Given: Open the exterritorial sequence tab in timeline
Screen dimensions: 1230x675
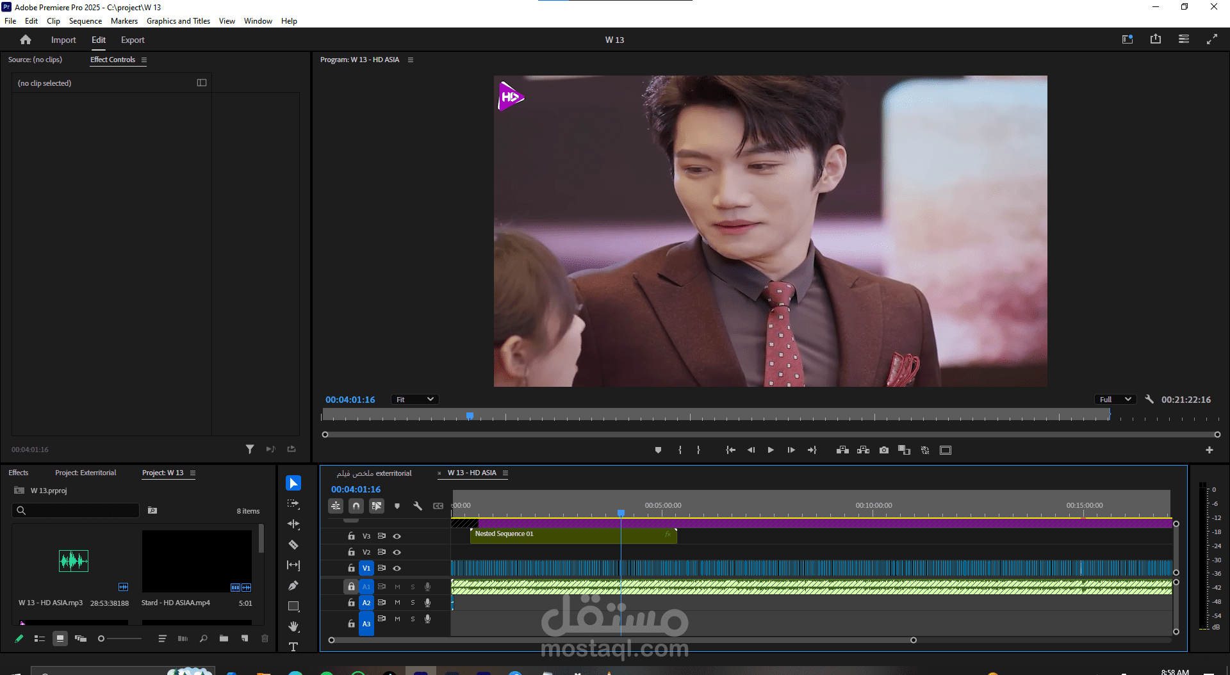Looking at the screenshot, I should [375, 473].
